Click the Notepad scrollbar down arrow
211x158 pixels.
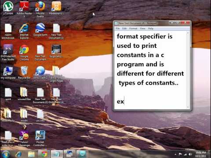point(188,107)
